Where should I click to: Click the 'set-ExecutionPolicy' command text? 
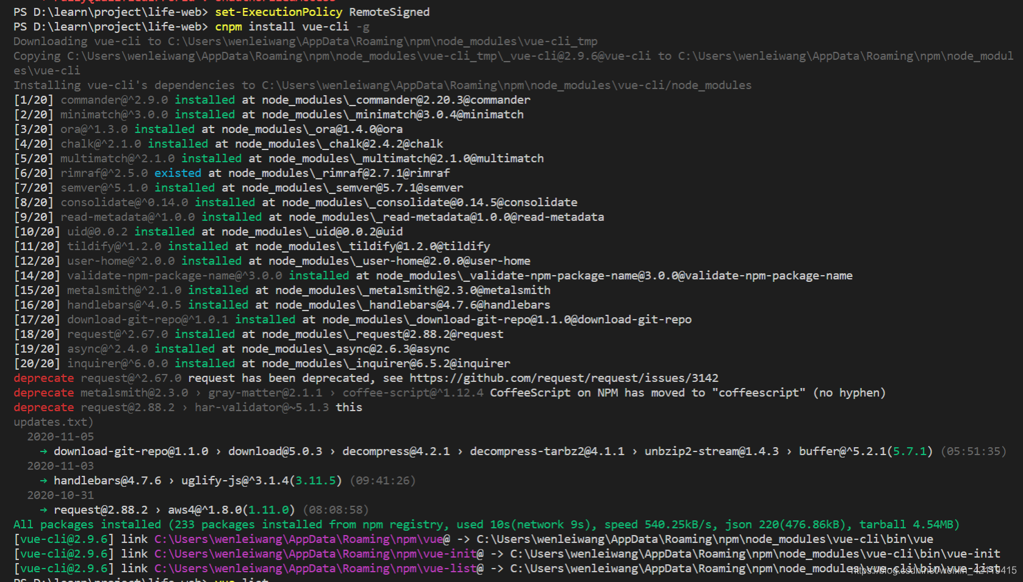click(x=279, y=12)
